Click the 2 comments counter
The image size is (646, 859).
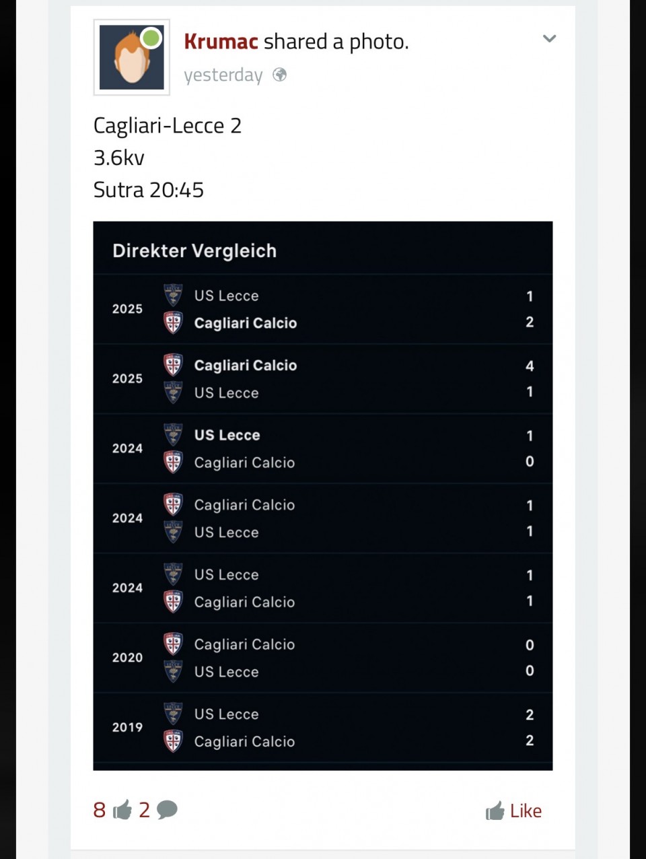pyautogui.click(x=144, y=810)
